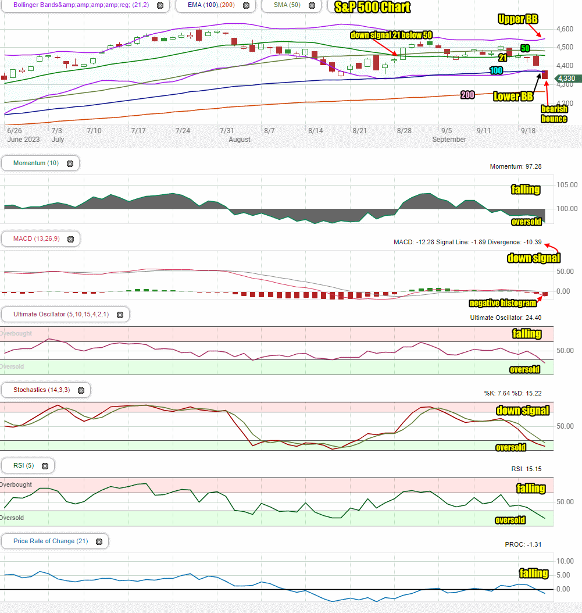Remove Ultimate Oscillator indicator via X icon
This screenshot has height=613, width=582.
pos(120,315)
